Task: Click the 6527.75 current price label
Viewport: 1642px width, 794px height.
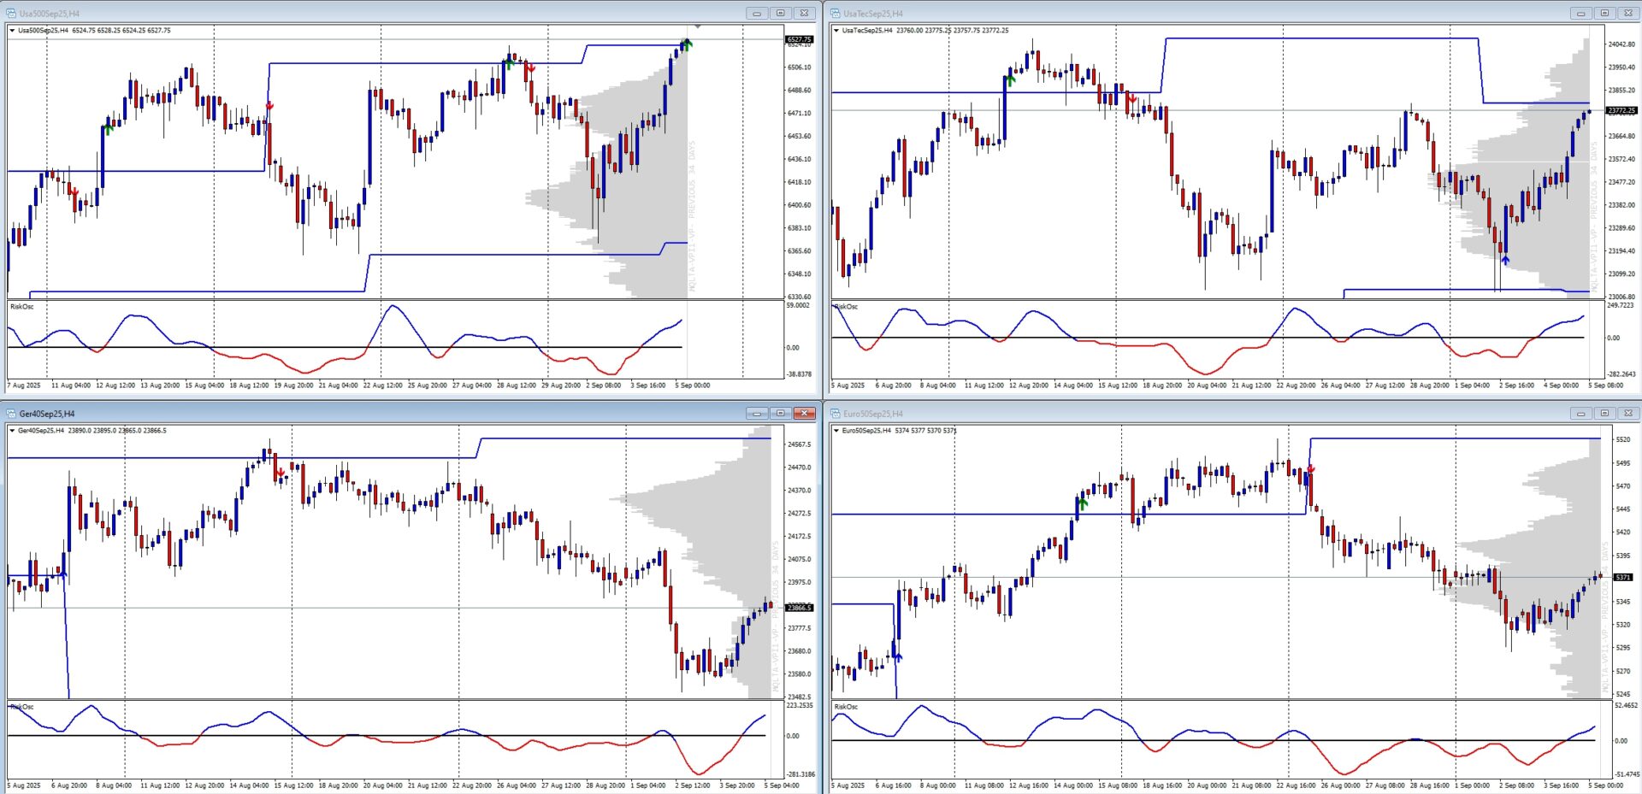Action: click(799, 39)
